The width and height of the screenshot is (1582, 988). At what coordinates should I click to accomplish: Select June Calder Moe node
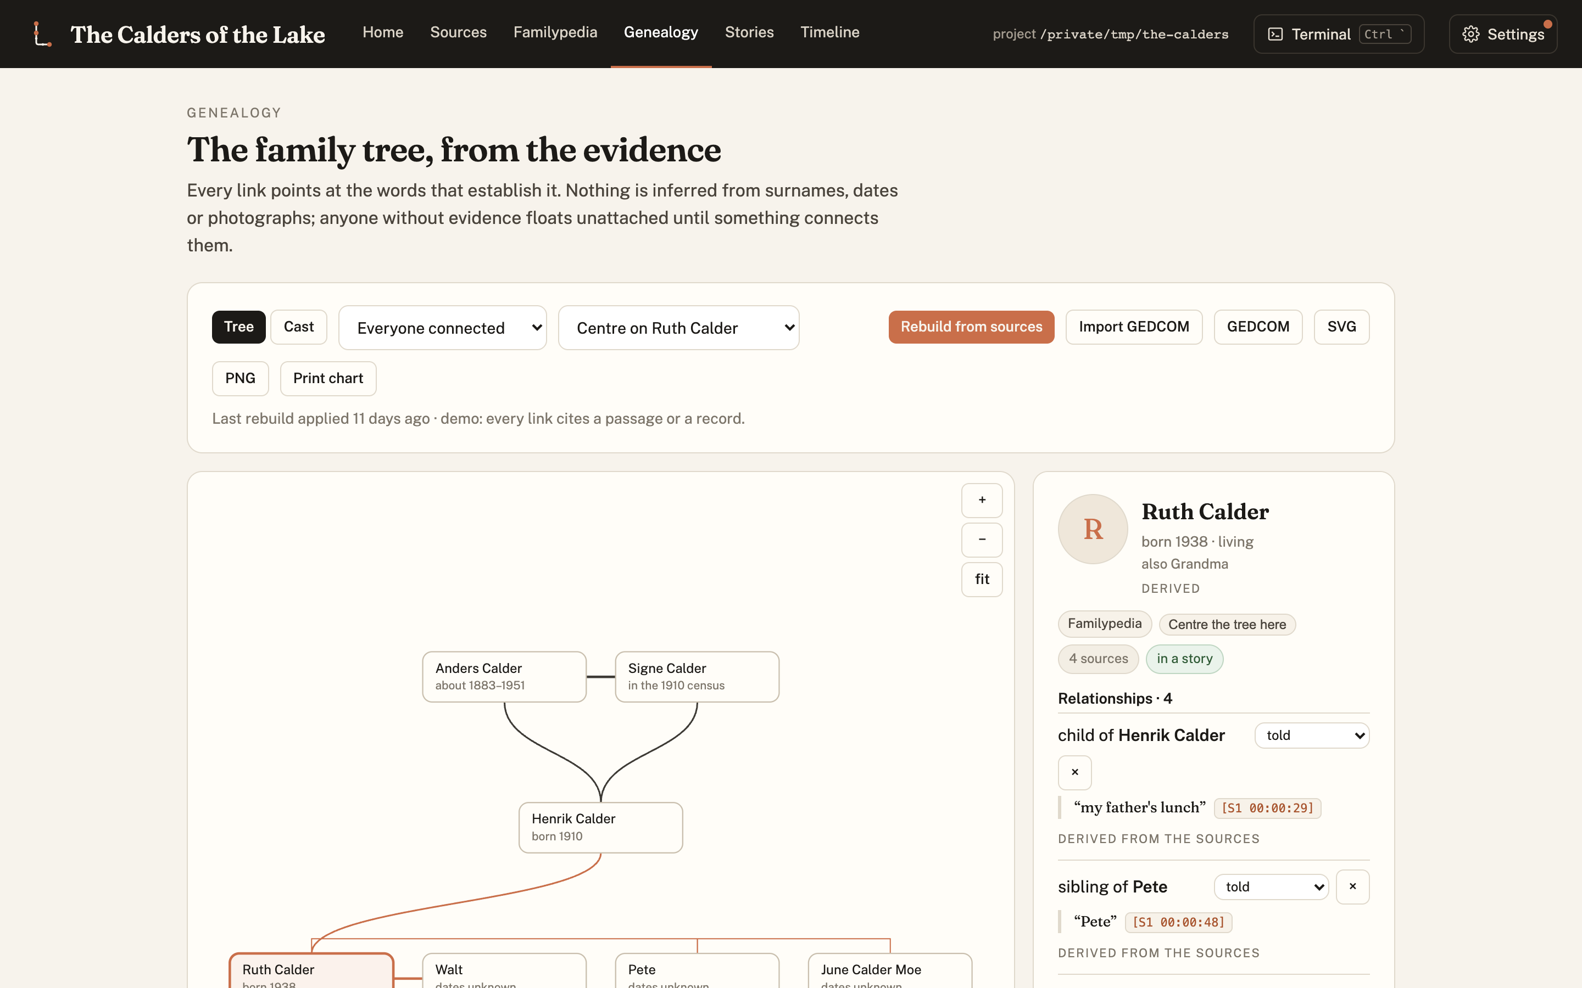tap(890, 971)
